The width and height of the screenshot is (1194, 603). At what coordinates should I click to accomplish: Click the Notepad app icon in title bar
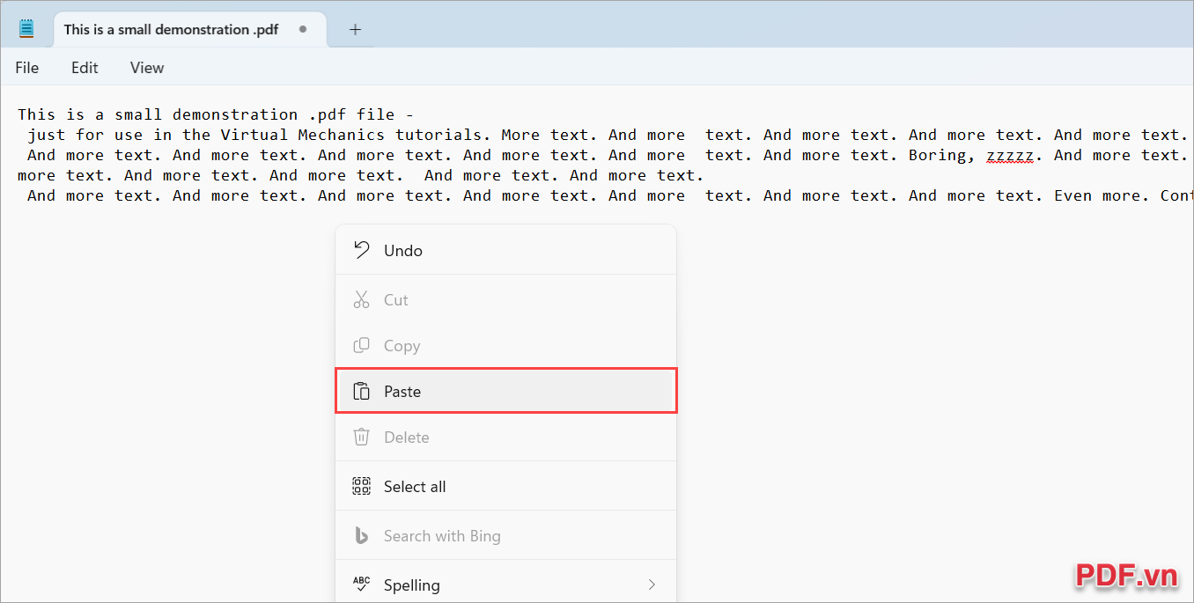coord(26,29)
